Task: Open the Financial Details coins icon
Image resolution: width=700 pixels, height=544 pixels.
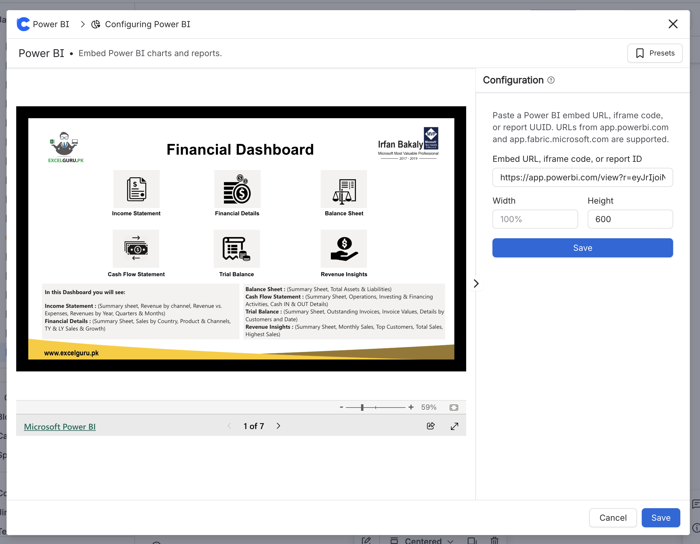Action: (237, 189)
